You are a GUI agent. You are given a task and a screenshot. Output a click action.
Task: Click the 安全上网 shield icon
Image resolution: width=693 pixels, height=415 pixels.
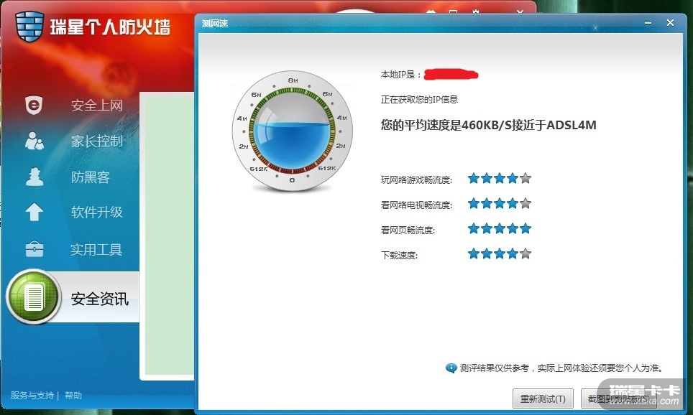pos(34,105)
